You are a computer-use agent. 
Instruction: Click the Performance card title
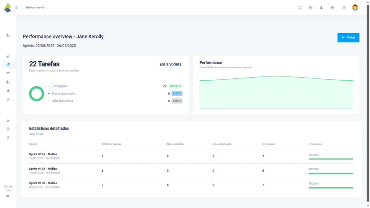(211, 63)
